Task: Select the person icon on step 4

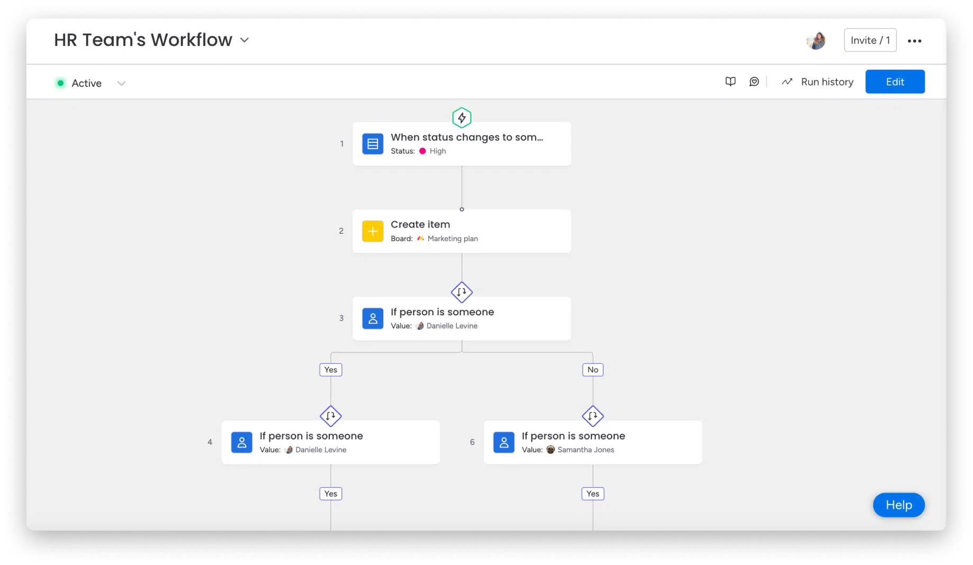Action: 242,442
